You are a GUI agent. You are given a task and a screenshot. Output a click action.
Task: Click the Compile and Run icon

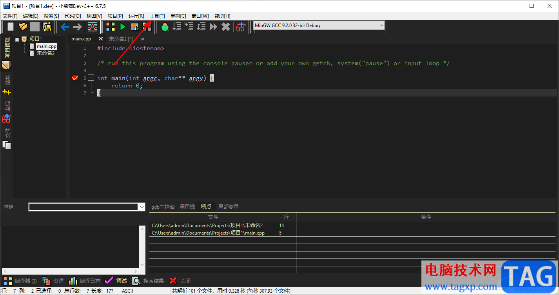click(x=135, y=27)
